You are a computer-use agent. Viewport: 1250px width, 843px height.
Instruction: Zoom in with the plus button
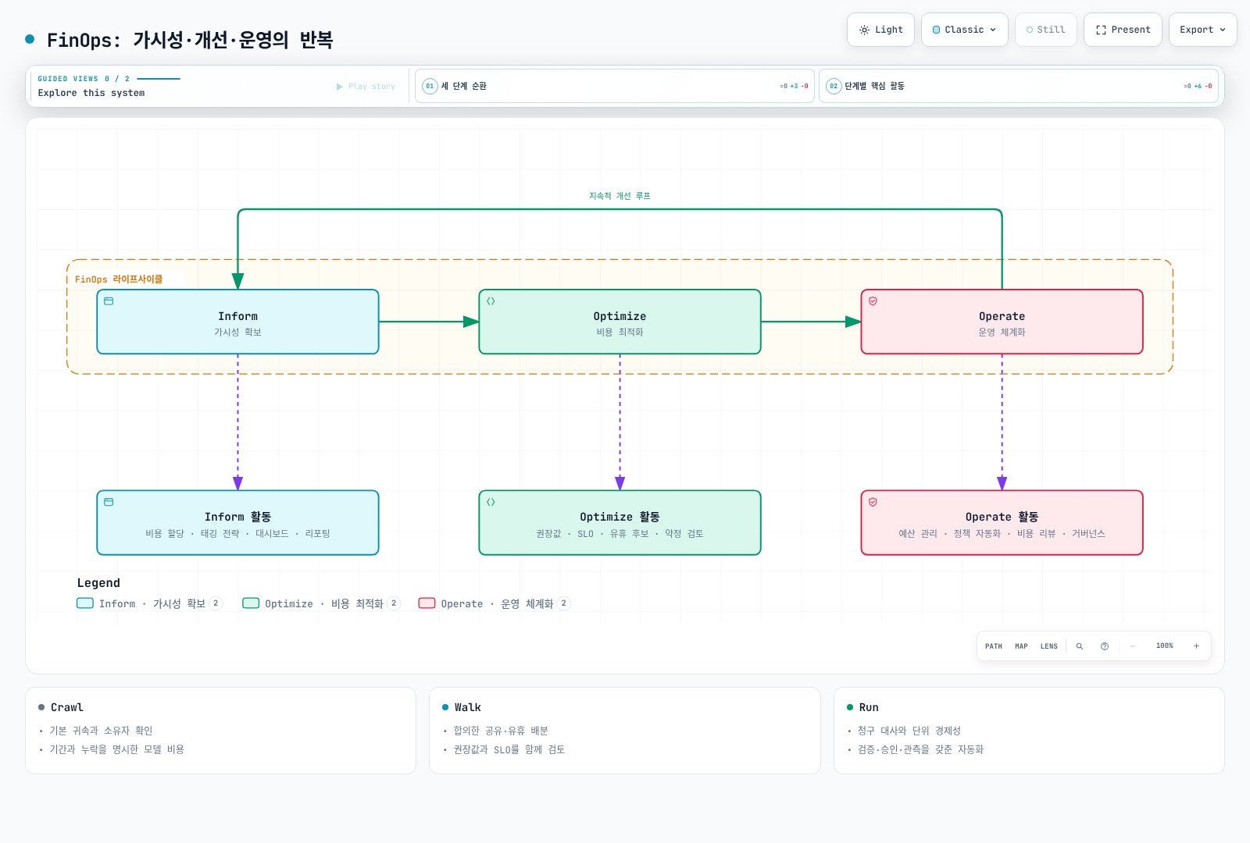tap(1196, 646)
